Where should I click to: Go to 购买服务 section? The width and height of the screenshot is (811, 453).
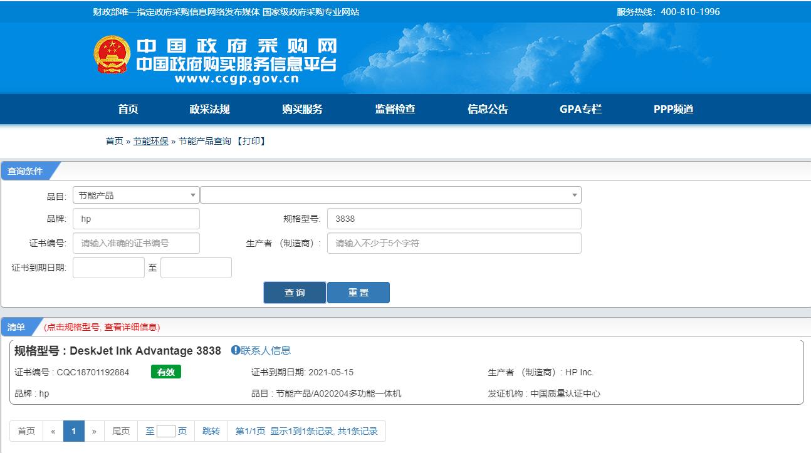[x=302, y=109]
